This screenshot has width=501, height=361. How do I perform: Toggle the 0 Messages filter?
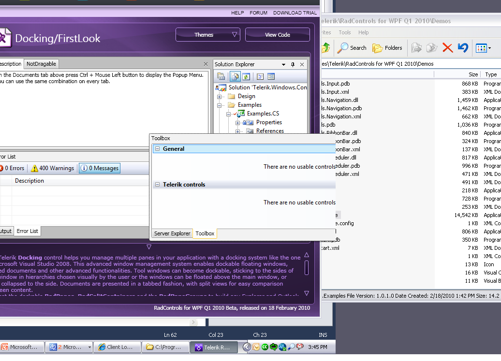coord(100,168)
